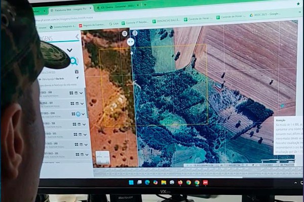Close the IDE-Sisema Geoportal tab
This screenshot has height=202, width=304.
tap(138, 5)
